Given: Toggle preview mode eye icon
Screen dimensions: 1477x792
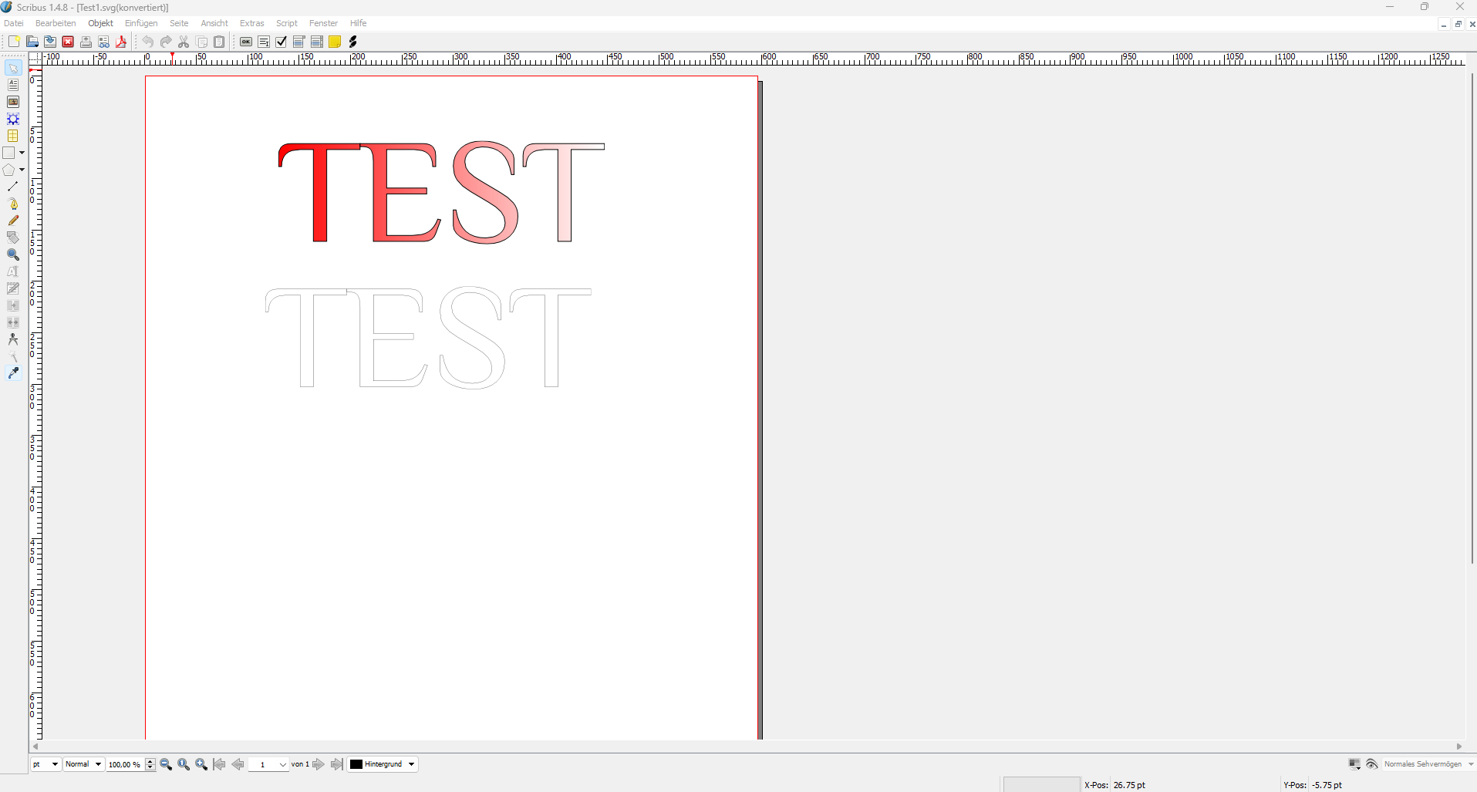Looking at the screenshot, I should [x=1372, y=764].
